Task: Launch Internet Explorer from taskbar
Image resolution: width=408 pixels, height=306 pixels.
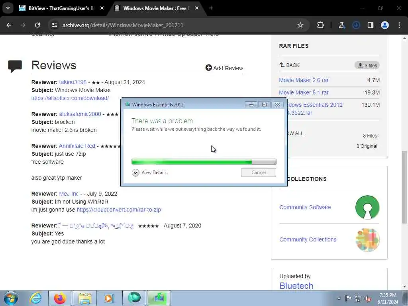Action: point(35,298)
